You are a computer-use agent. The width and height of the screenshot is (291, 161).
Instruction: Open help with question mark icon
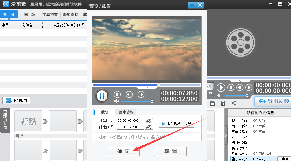[223, 103]
